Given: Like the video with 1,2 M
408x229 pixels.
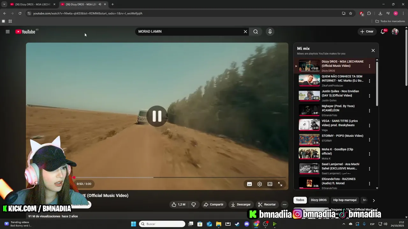Looking at the screenshot, I should pos(178,205).
